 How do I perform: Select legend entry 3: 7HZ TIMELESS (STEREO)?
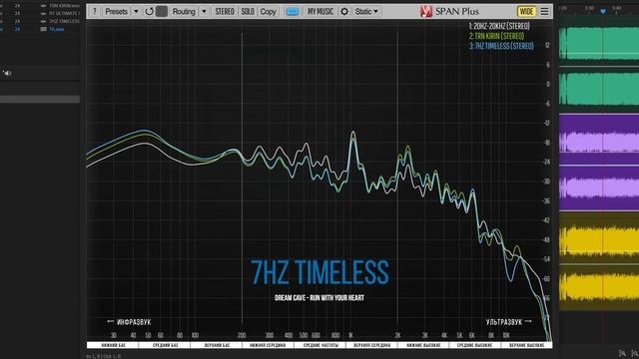click(501, 46)
